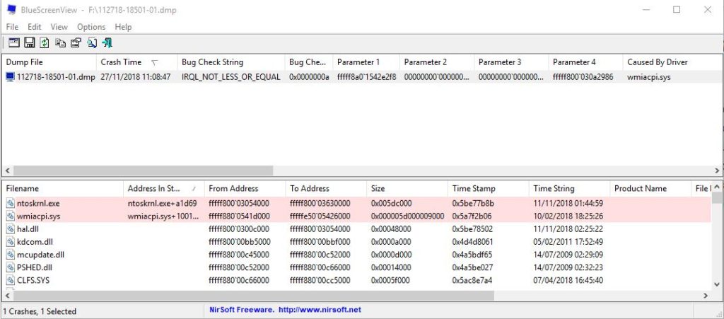Click the lower pane vertical scroll up arrow

(717, 187)
